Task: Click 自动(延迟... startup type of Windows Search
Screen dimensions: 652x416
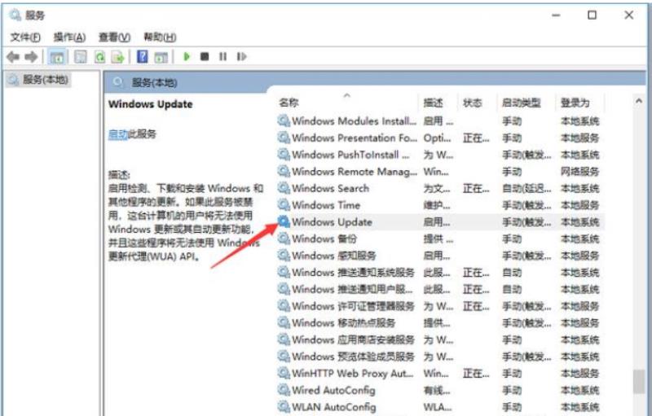Action: pos(526,189)
